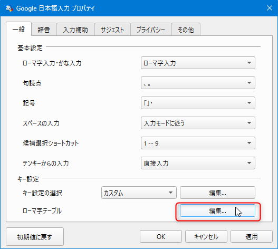Click the キー設定の選択 label
This screenshot has height=249, width=278.
[42, 193]
